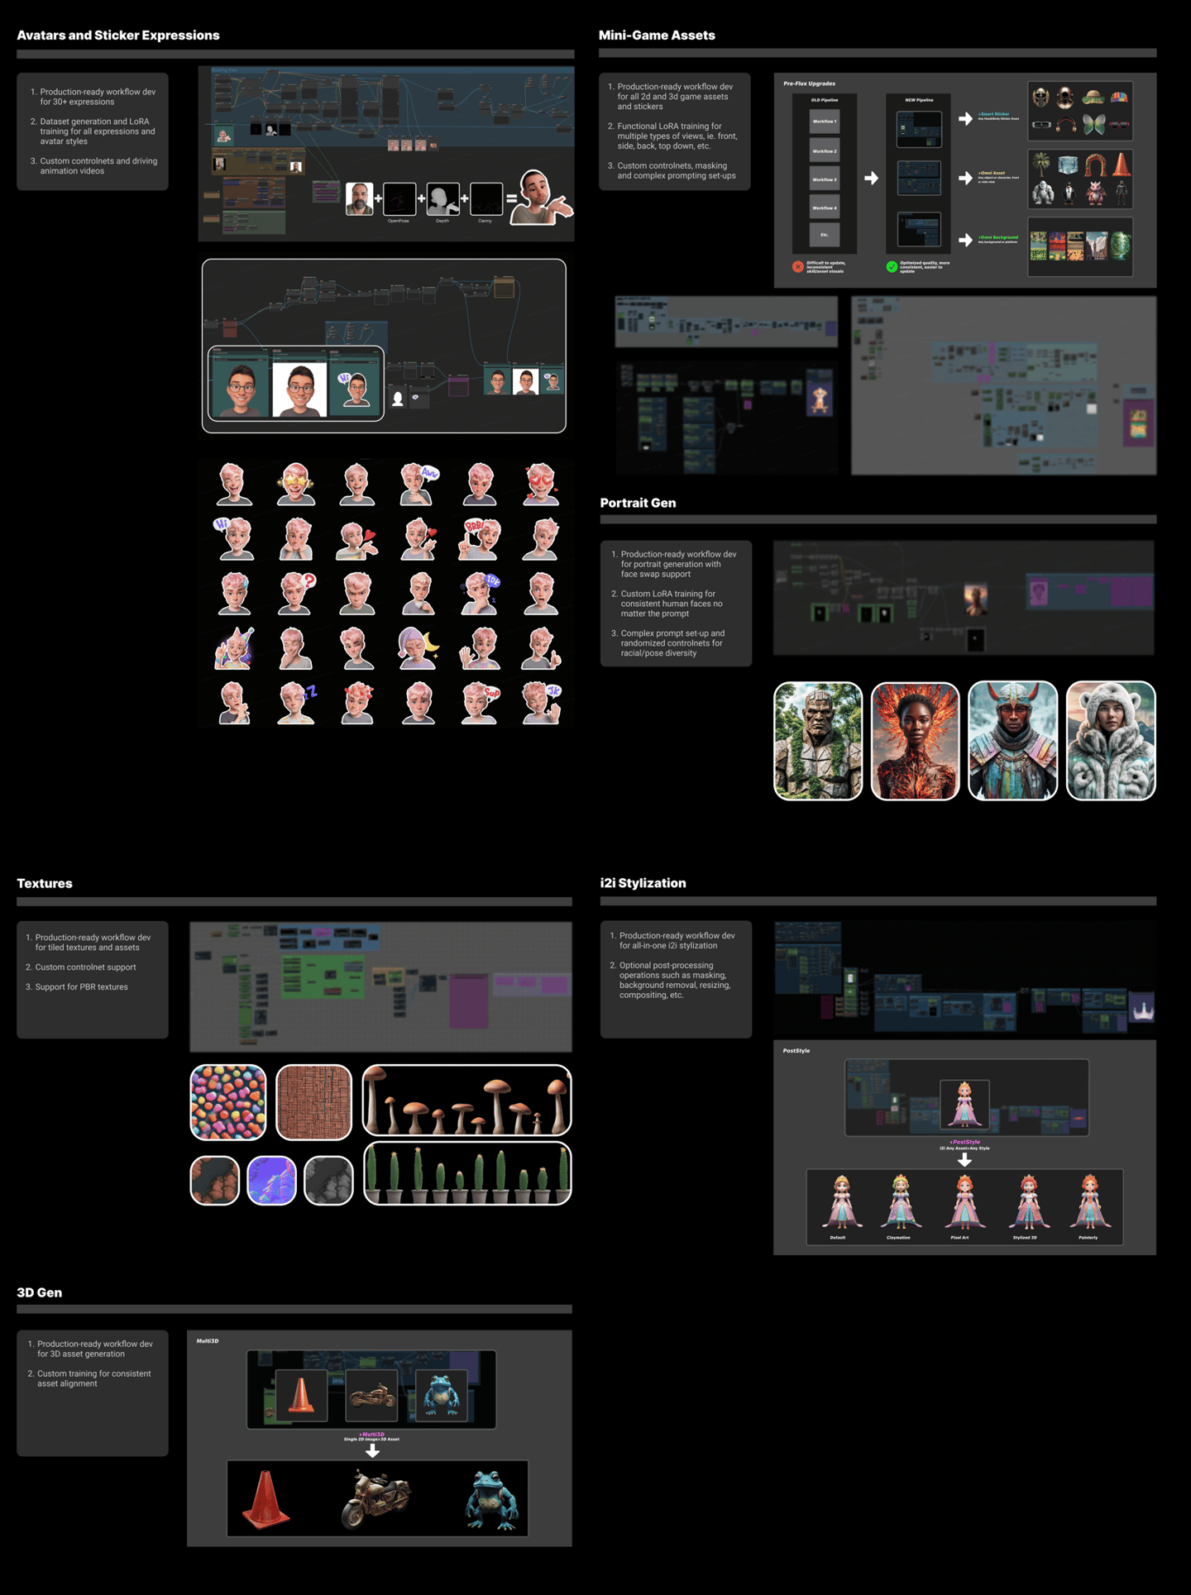Select the butterfly wings sticker asset
Image resolution: width=1191 pixels, height=1595 pixels.
tap(1093, 125)
